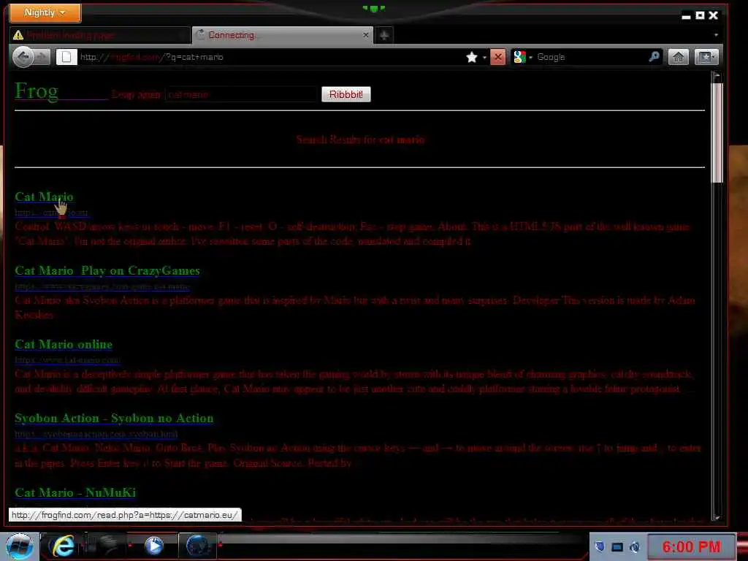Viewport: 748px width, 561px height.
Task: Click the URL under Cat Mario online
Action: (x=68, y=359)
